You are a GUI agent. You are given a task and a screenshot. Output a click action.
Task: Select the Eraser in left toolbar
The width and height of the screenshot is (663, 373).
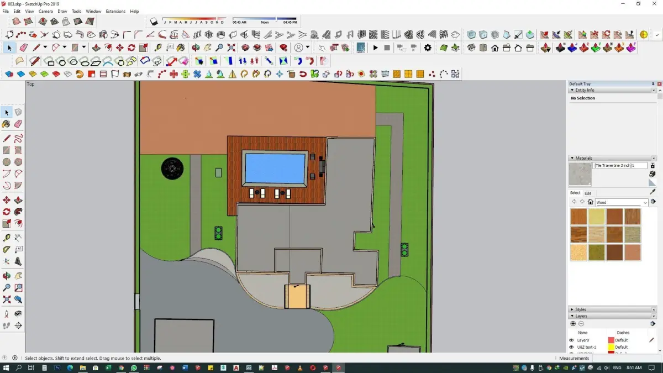[18, 124]
